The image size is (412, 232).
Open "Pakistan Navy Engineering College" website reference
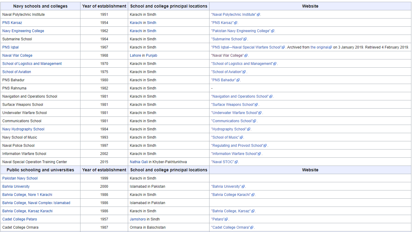240,31
